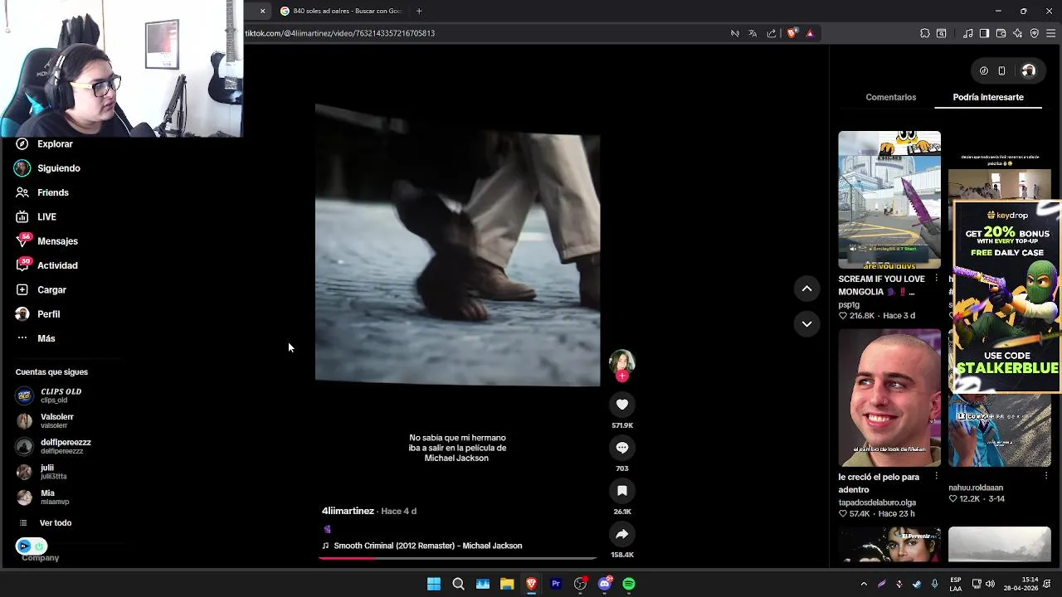Open the bald smiling man video thumbnail
Screen dimensions: 1062x597
coord(889,398)
